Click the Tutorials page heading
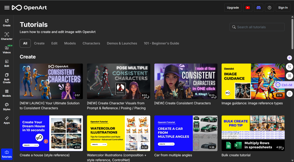Screen dimensions: 294x162 34,25
